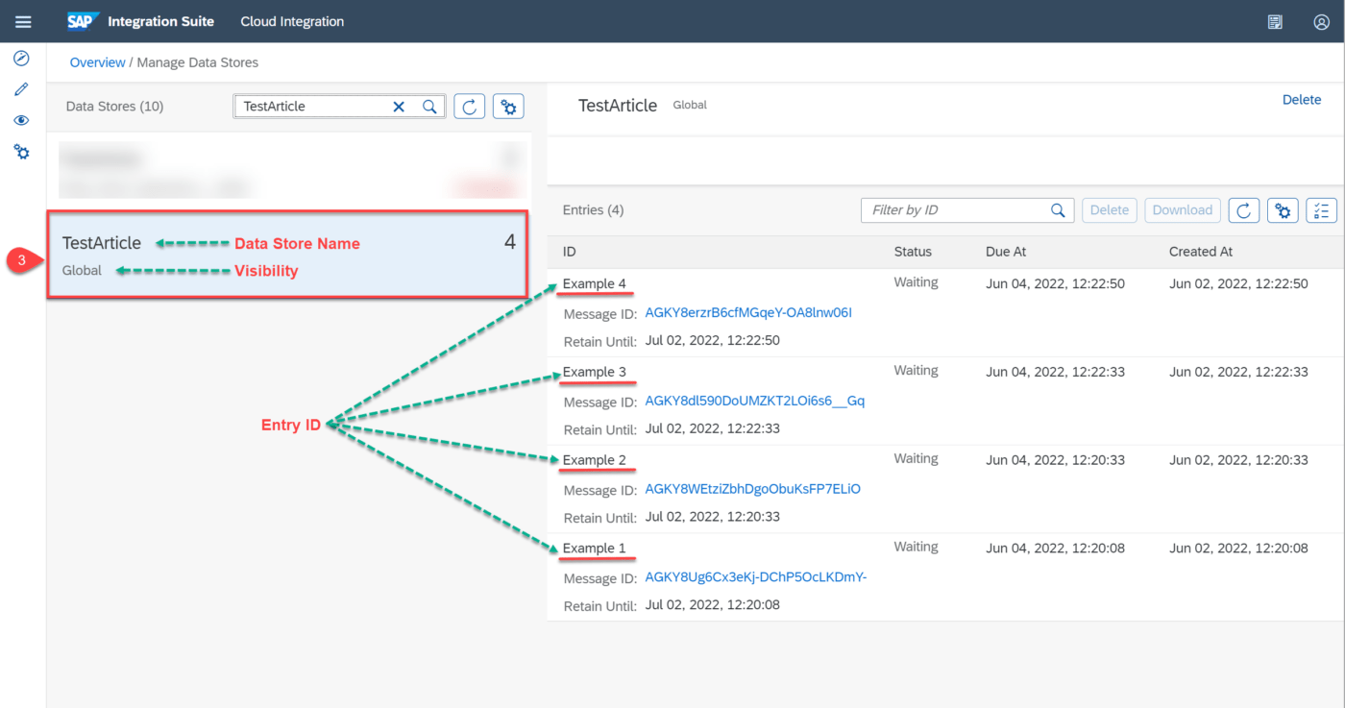This screenshot has width=1345, height=708.
Task: Open the Discover compass sidebar icon
Action: (x=22, y=59)
